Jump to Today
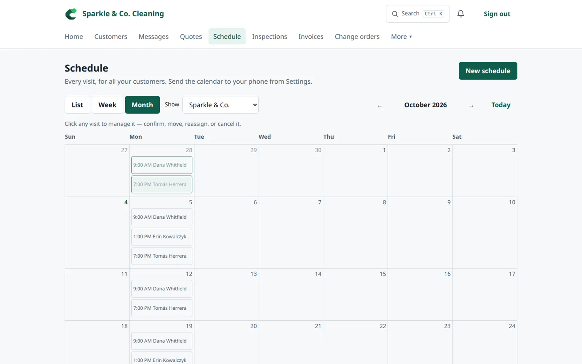582x364 pixels. click(501, 105)
